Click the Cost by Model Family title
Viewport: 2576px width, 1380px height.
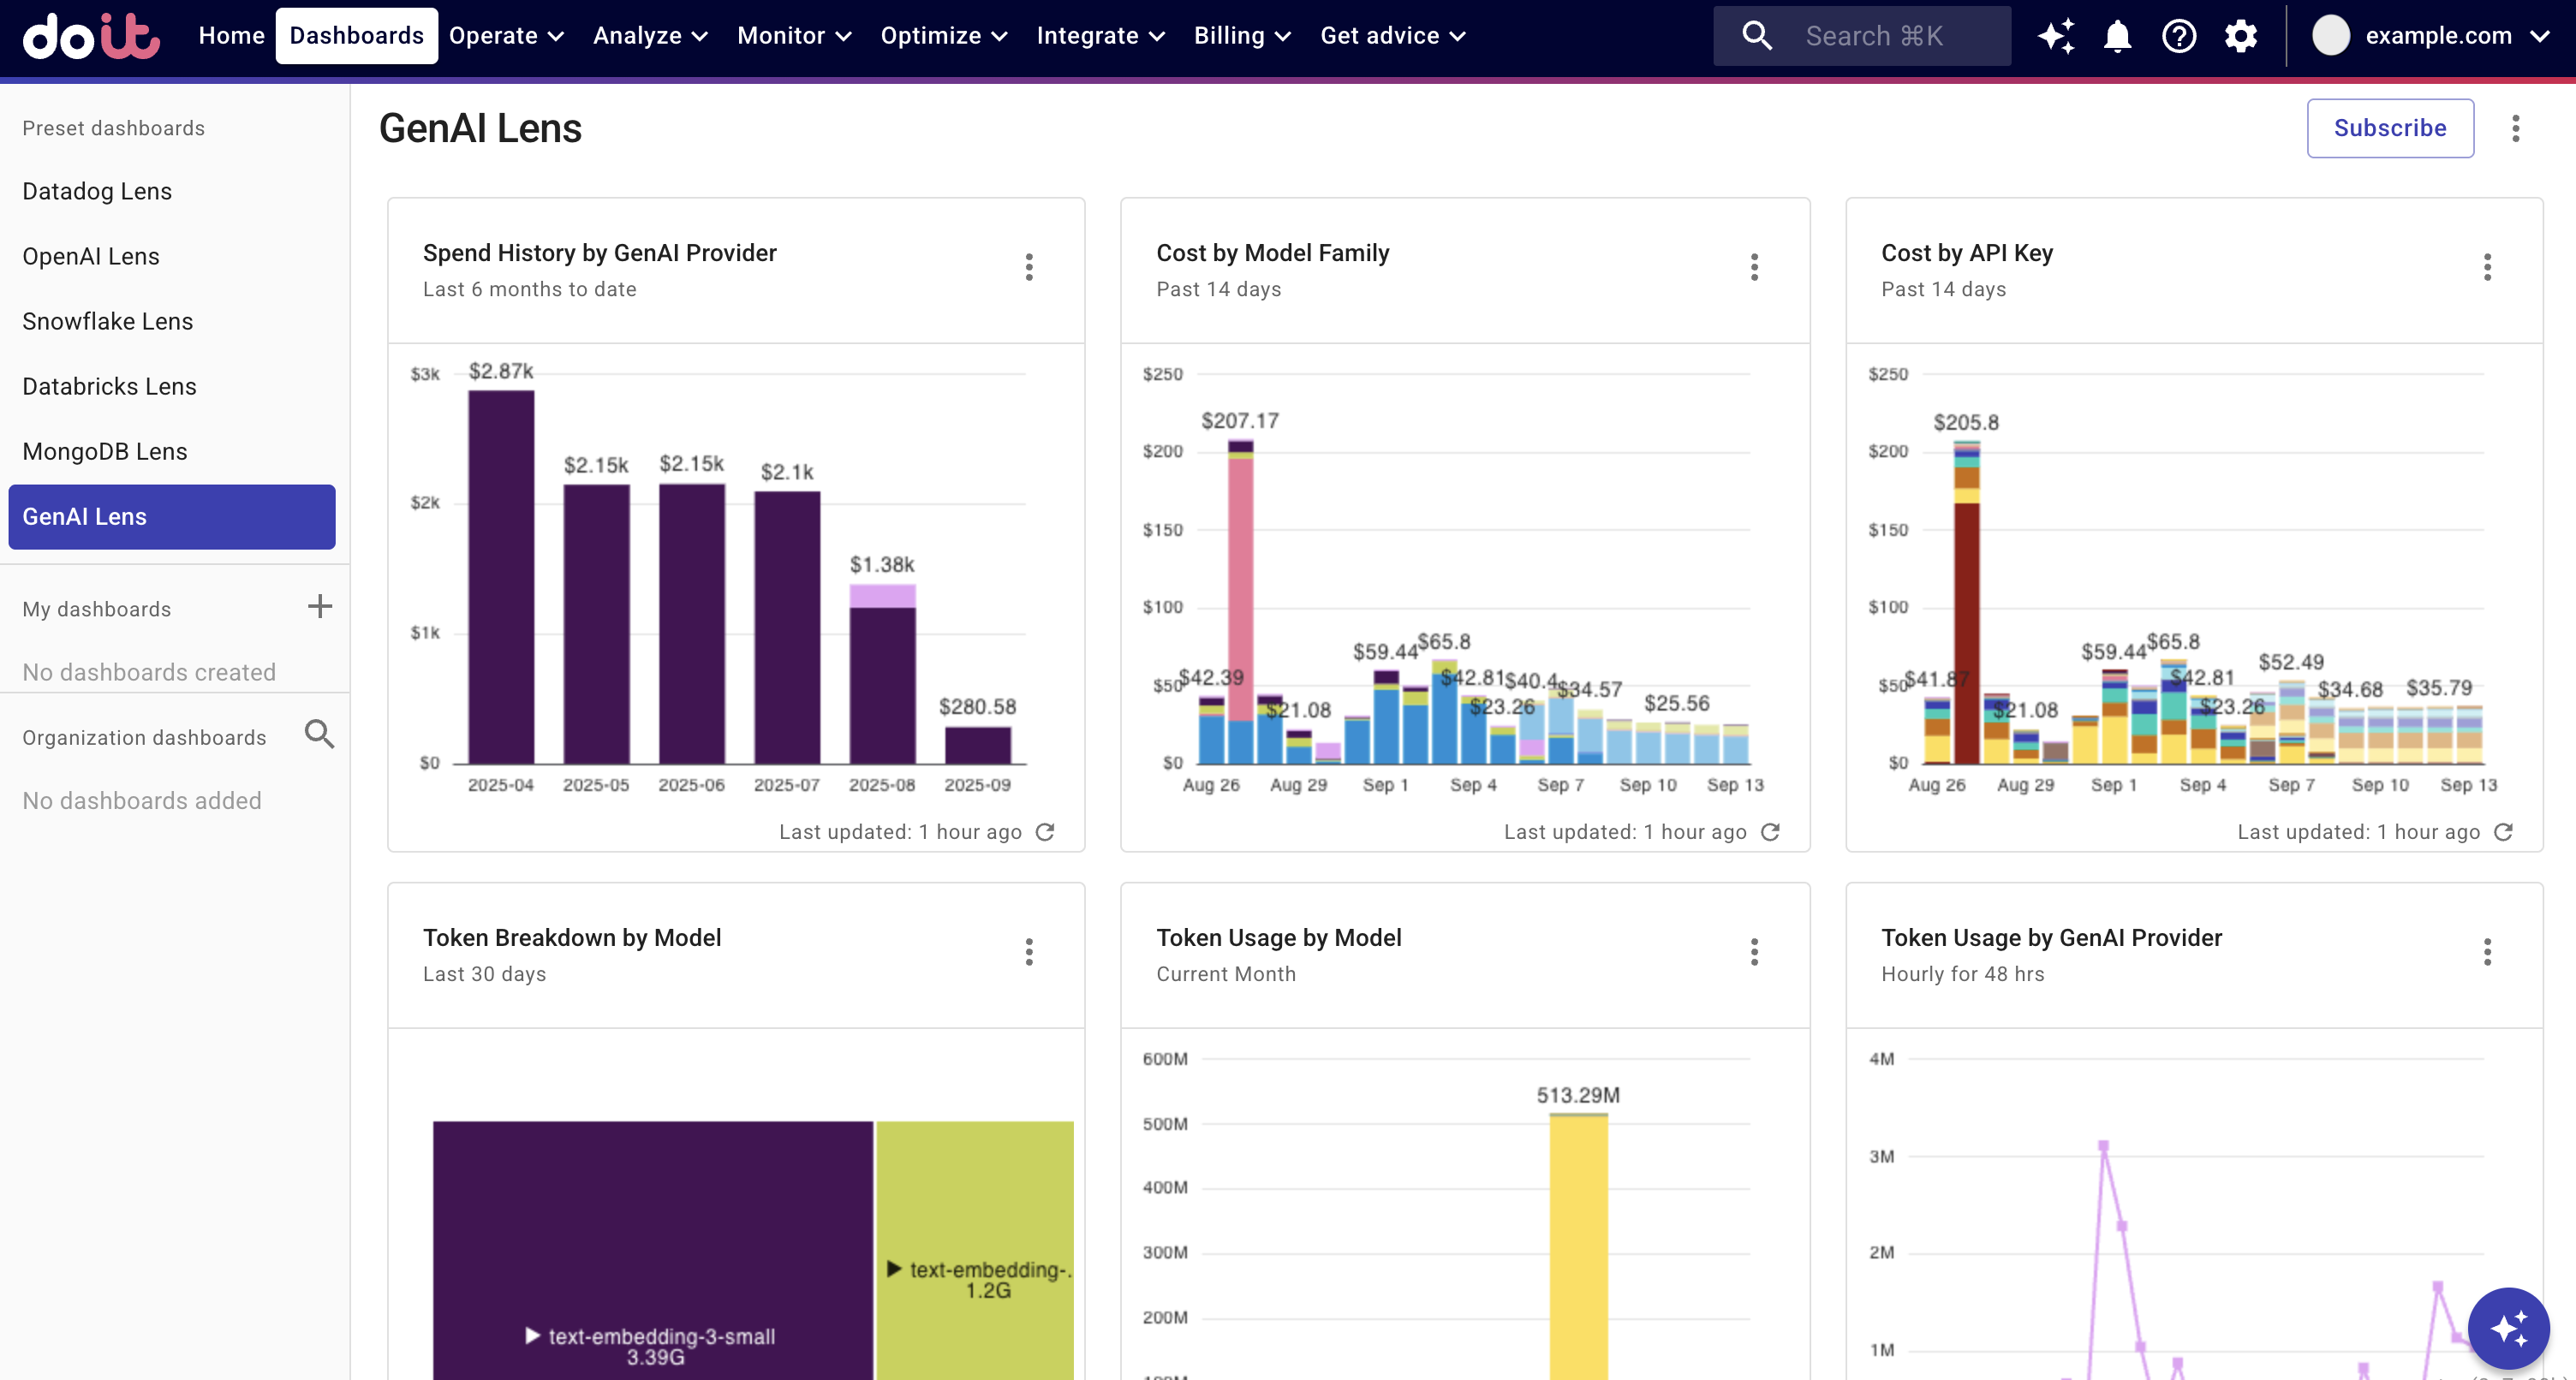1272,253
